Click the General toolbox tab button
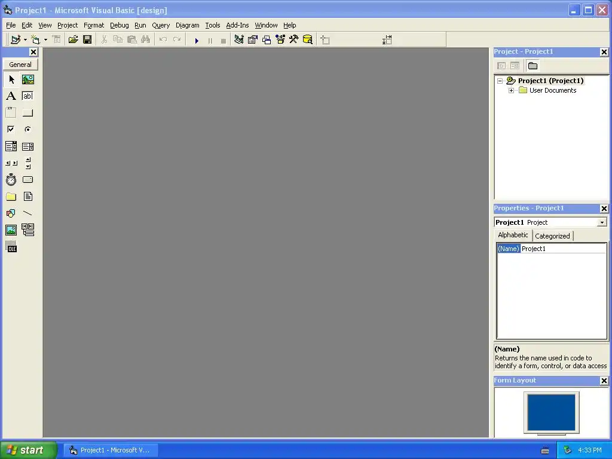This screenshot has height=459, width=612. [20, 65]
